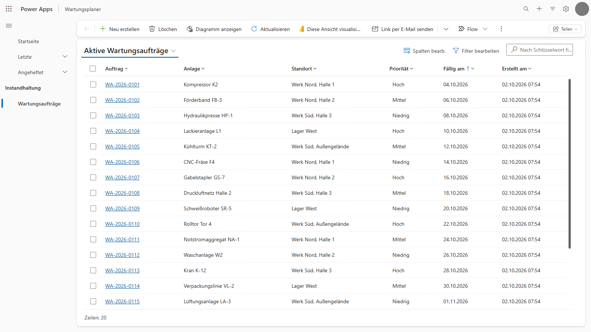Expand the Flow dropdown chevron
Image resolution: width=591 pixels, height=332 pixels.
485,29
